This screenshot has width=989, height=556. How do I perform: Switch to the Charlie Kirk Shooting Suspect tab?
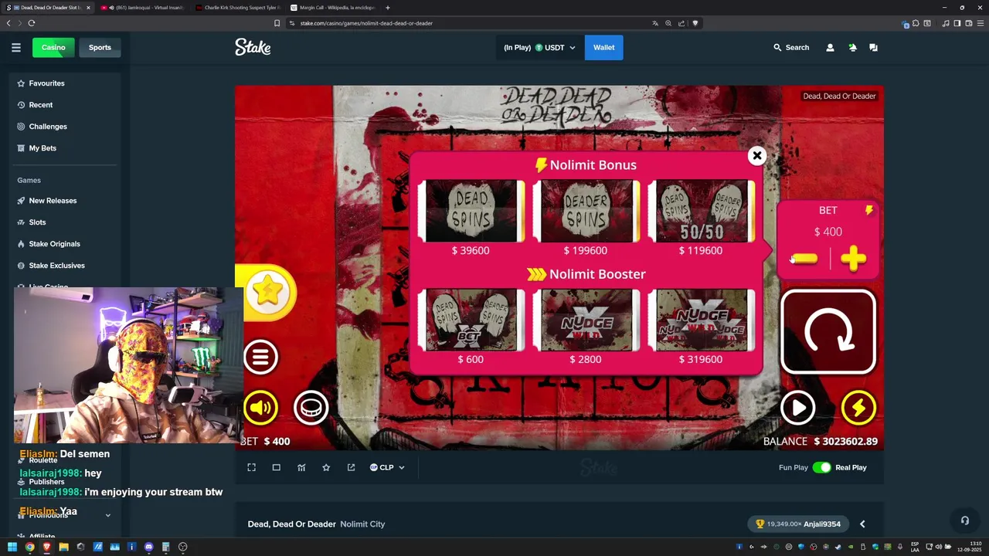[237, 8]
